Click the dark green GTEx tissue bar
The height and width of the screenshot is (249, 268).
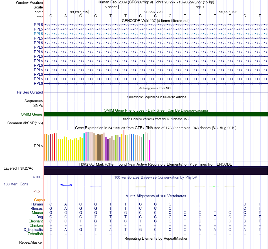click(x=143, y=147)
